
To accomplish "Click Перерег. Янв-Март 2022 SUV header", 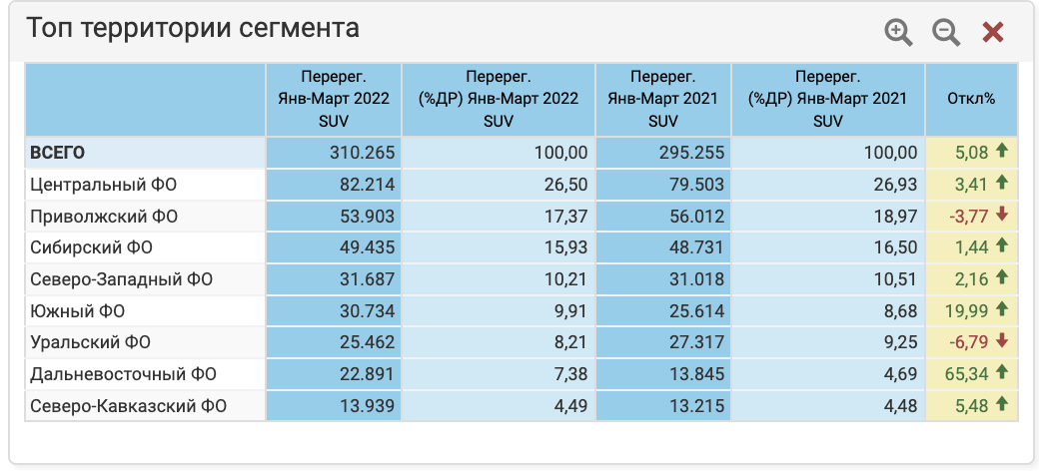I will pos(334,99).
